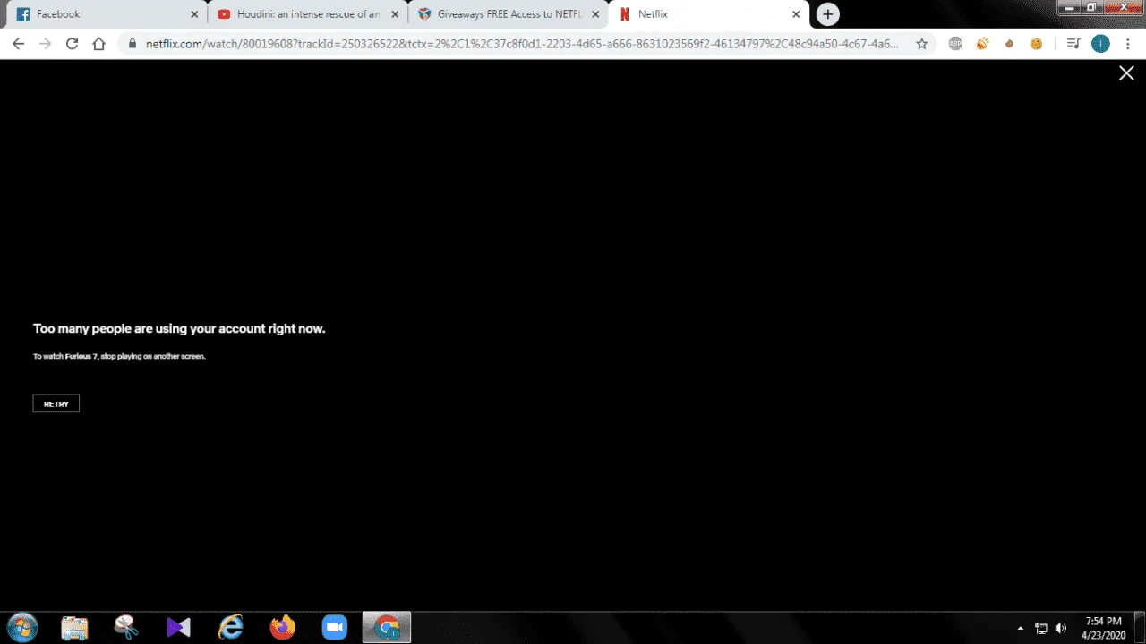View site security lock info
Viewport: 1146px width, 644px height.
click(133, 43)
